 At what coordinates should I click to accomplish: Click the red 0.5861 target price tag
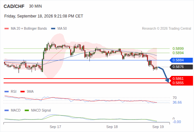click(181, 79)
